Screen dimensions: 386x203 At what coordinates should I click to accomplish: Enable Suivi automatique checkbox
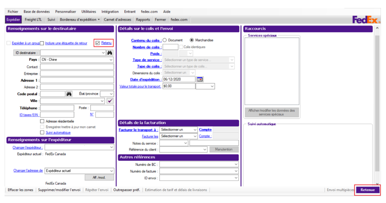pos(42,133)
